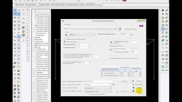Screen dimensions: 182x102
Task: Click the 'Растянутые элементы' slenderness field
Action: click(135, 52)
